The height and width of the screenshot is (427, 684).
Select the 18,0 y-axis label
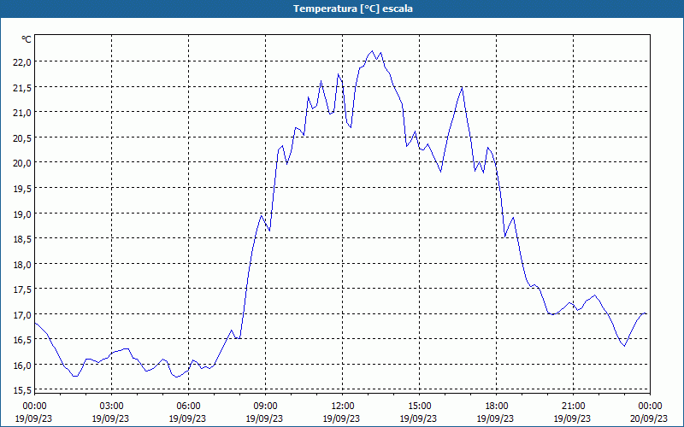point(22,265)
